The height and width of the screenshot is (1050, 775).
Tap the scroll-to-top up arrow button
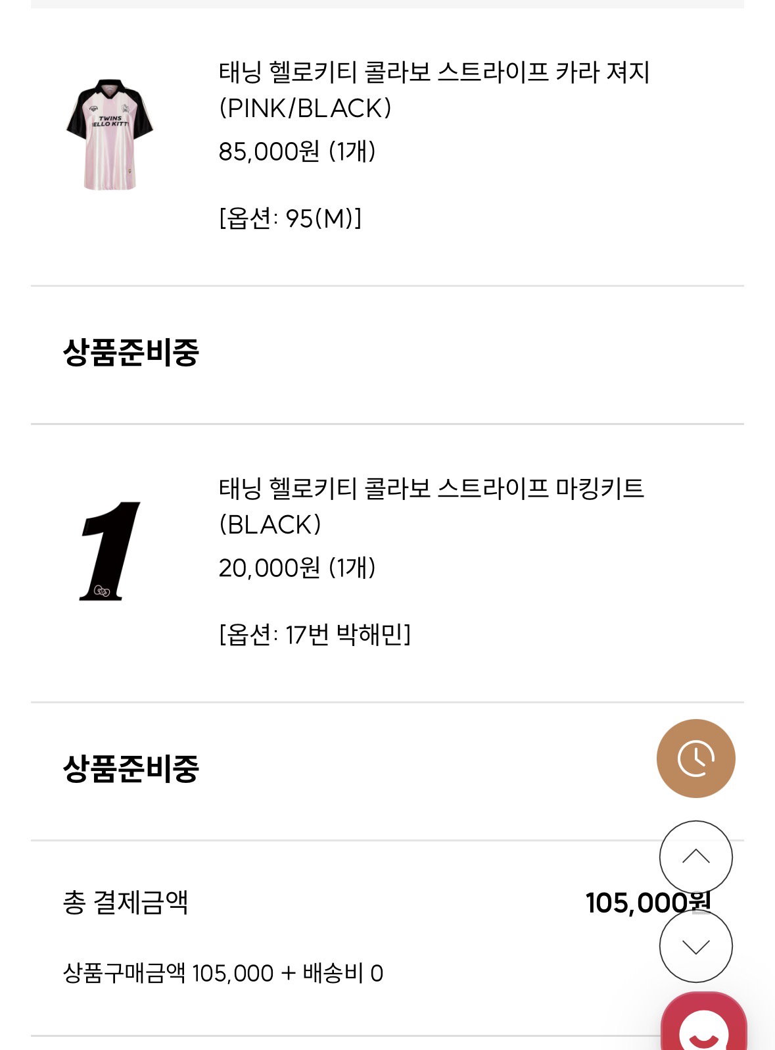point(695,857)
